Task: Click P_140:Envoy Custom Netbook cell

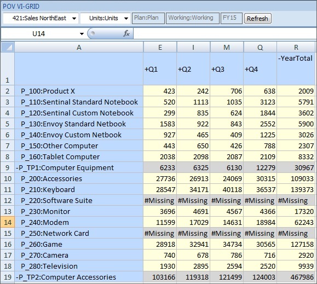Action: click(79, 135)
